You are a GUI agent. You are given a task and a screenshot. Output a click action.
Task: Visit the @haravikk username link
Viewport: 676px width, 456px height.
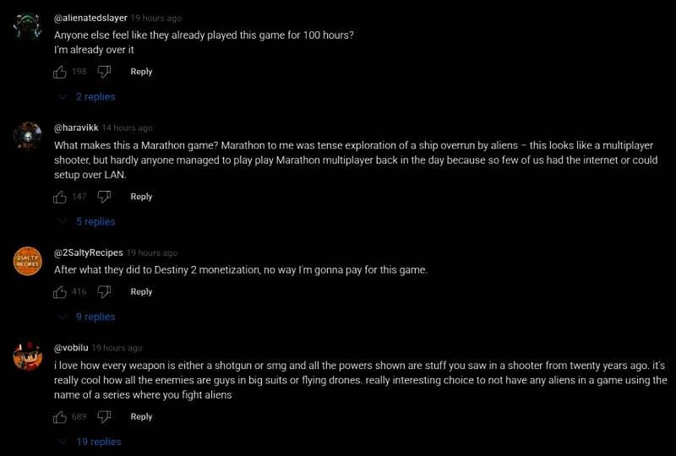click(x=75, y=128)
